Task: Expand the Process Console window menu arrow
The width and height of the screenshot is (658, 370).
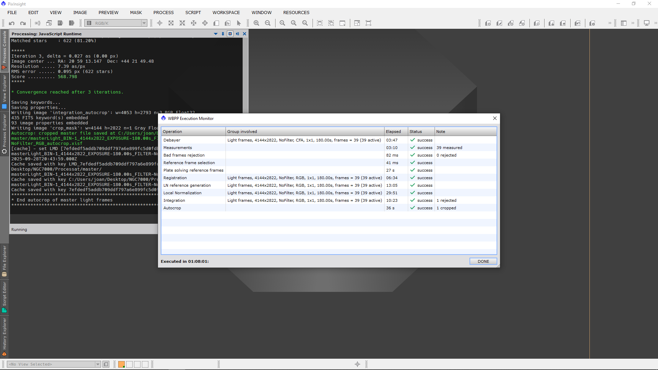Action: [216, 34]
